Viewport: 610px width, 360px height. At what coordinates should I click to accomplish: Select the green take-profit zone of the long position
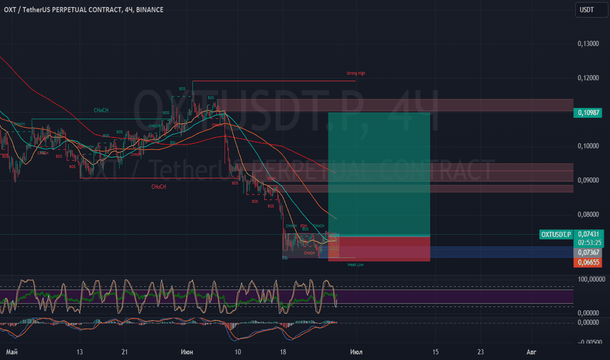click(379, 174)
